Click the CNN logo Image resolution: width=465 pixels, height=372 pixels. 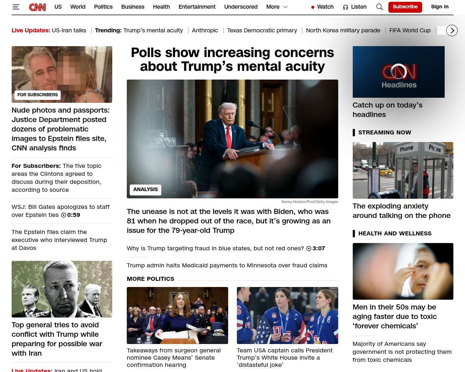pos(37,7)
